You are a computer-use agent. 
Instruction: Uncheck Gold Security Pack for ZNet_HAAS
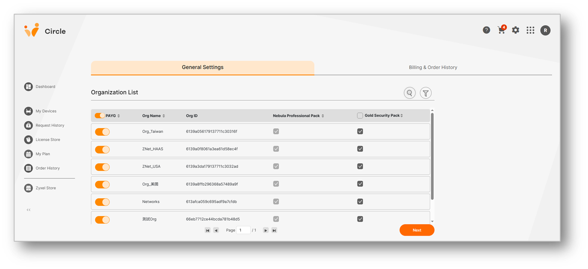pos(360,149)
